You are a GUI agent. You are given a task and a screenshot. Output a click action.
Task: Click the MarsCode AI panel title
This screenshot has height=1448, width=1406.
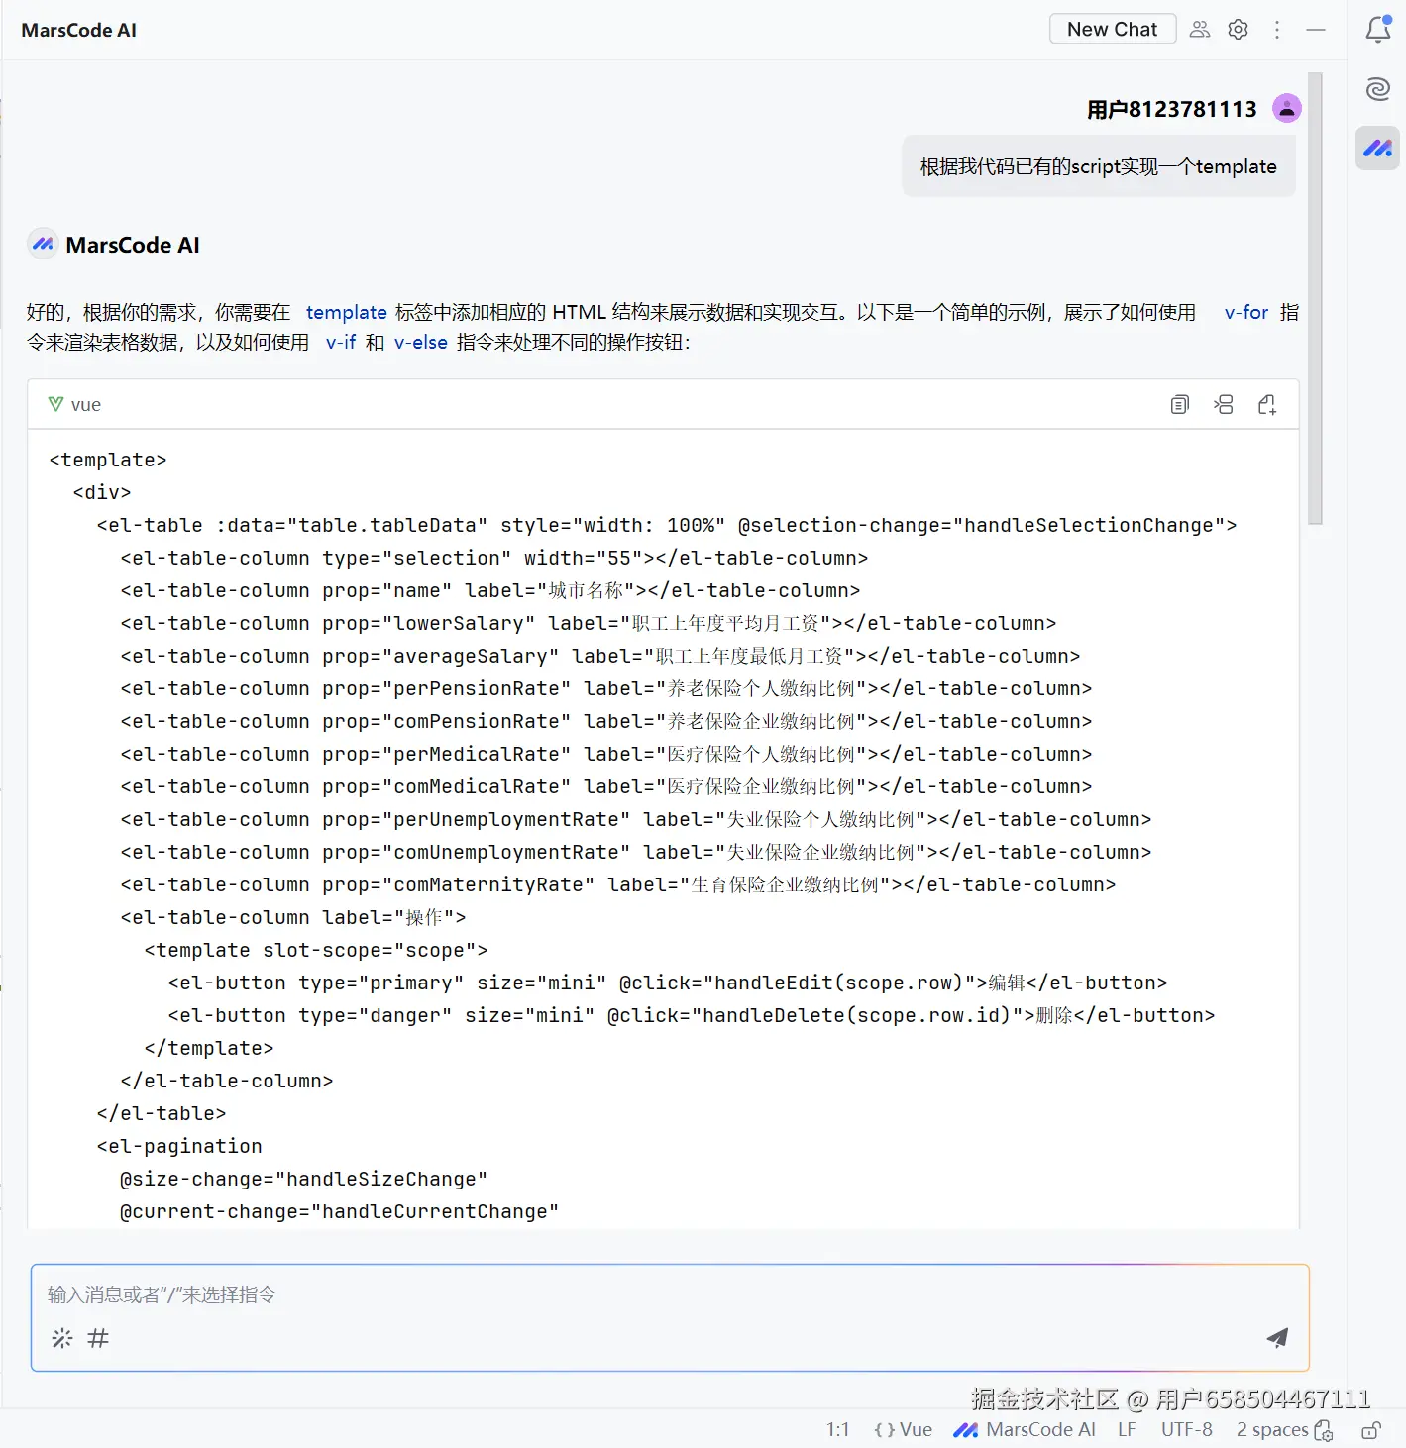[78, 30]
